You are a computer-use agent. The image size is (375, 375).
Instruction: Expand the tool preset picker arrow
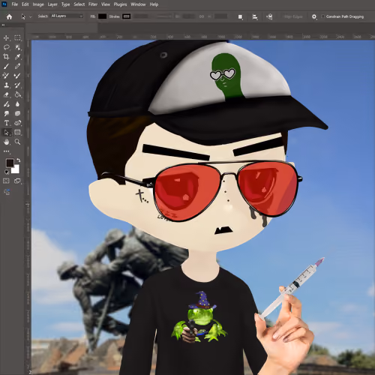(x=31, y=16)
